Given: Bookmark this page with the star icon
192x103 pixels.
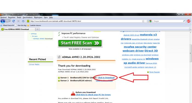Looking at the screenshot, I should tap(143, 21).
